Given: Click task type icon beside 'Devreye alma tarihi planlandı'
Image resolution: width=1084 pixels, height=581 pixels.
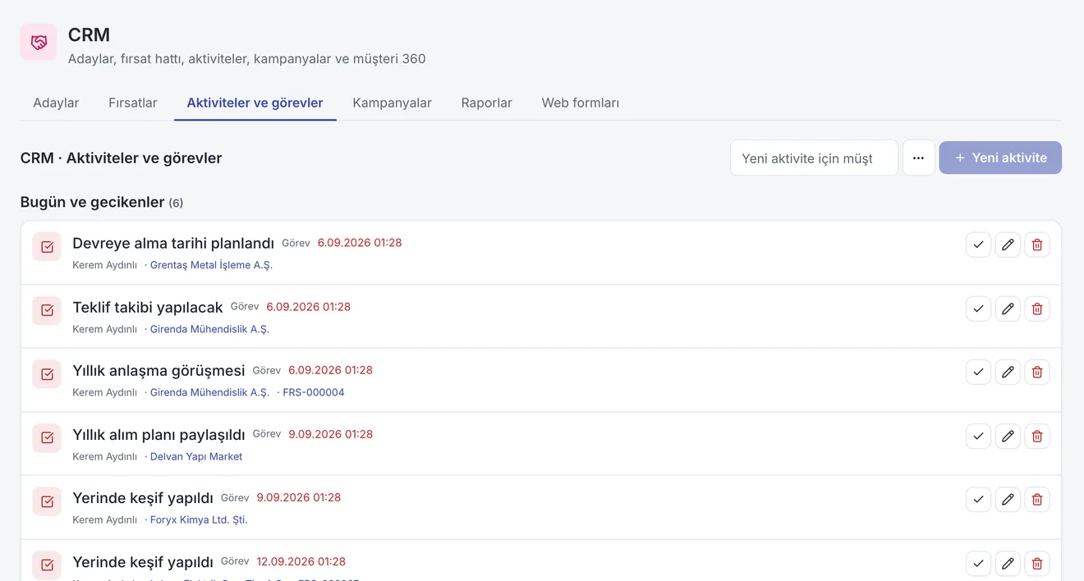Looking at the screenshot, I should (x=47, y=247).
